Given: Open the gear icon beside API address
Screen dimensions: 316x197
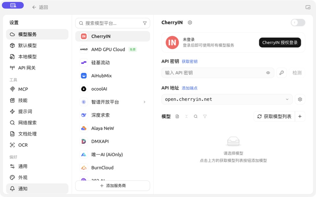Looking at the screenshot, I should tap(300, 99).
